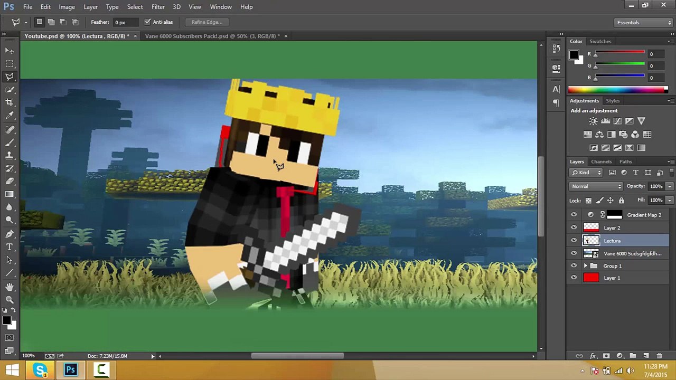Hide the Lectura layer
676x380 pixels.
tap(574, 241)
